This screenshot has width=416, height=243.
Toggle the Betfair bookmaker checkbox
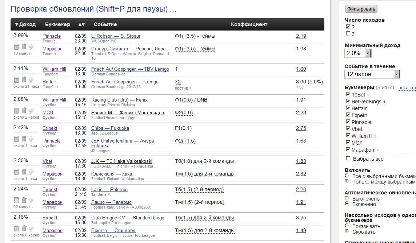tap(348, 108)
